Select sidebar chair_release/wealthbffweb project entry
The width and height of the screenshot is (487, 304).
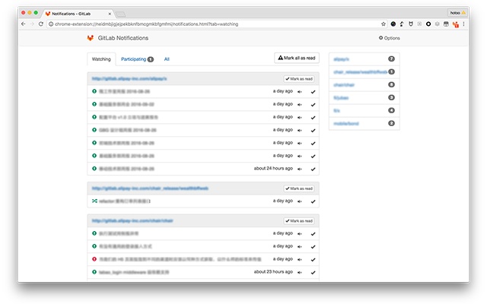tap(364, 72)
